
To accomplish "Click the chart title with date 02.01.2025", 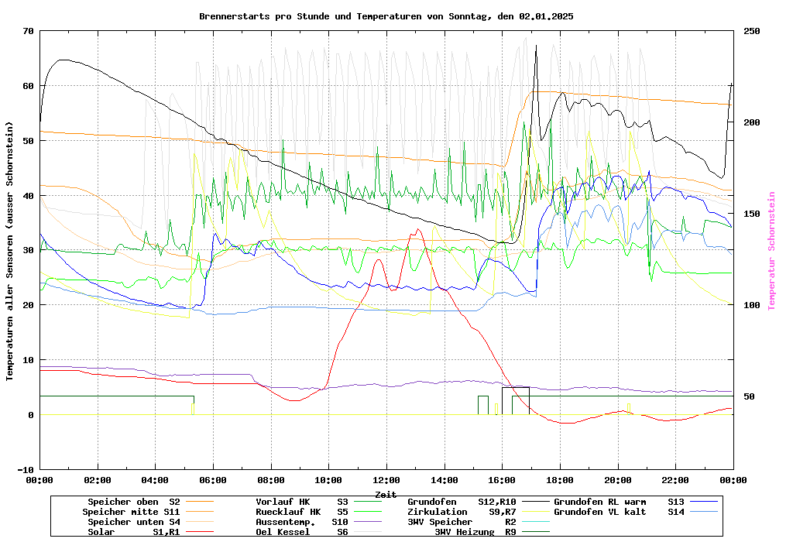I will (x=386, y=15).
